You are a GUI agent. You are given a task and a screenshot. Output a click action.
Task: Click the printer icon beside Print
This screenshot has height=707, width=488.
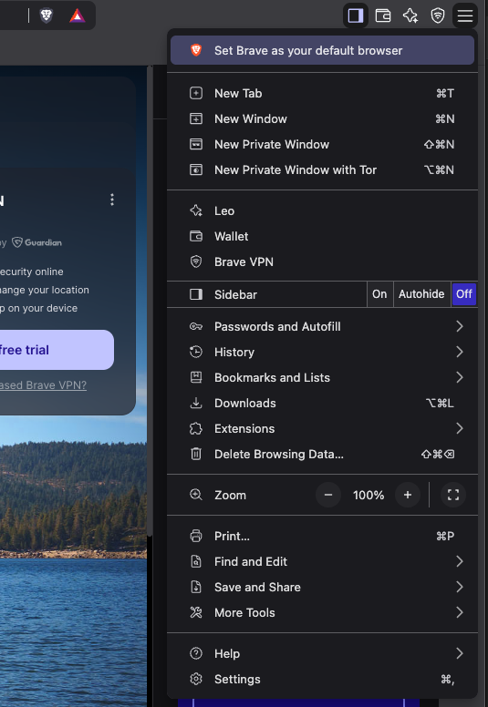pos(196,536)
